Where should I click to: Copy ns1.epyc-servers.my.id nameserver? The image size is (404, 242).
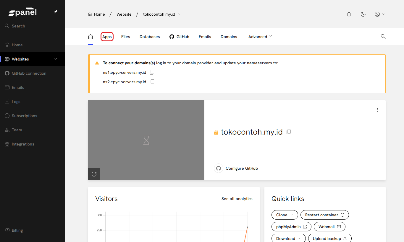[x=152, y=72]
